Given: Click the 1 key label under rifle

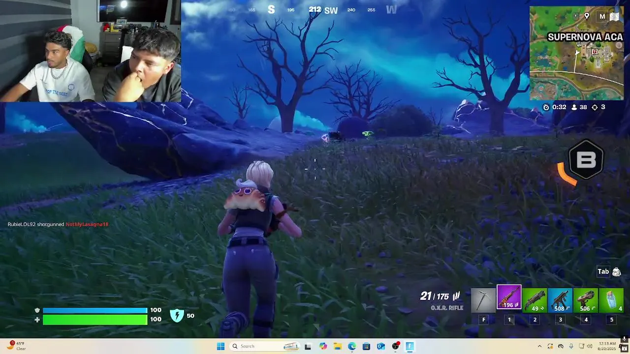Looking at the screenshot, I should (509, 320).
